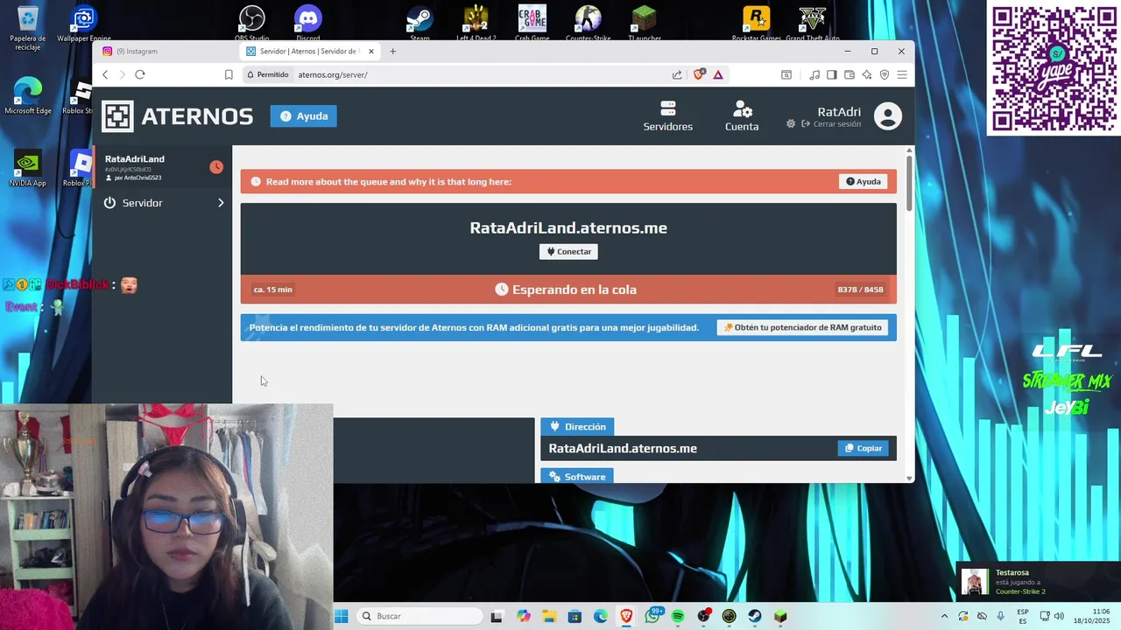Open the NVIDIA App desktop icon

pos(28,169)
